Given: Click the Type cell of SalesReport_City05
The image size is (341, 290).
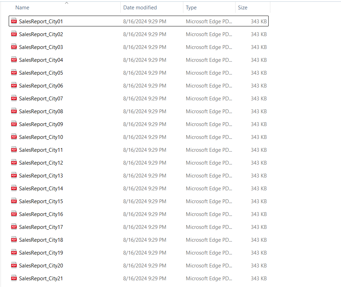Looking at the screenshot, I should click(x=209, y=73).
